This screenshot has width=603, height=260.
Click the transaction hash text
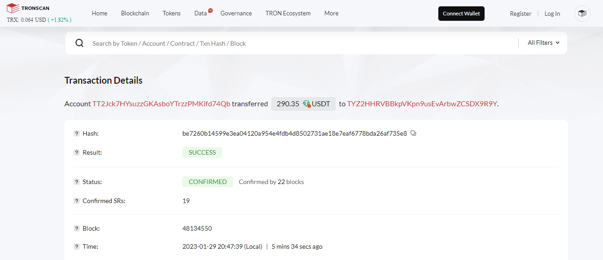tap(294, 133)
